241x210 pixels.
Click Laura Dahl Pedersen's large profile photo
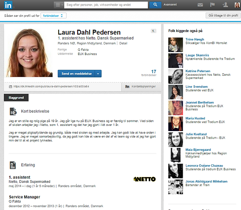point(29,53)
